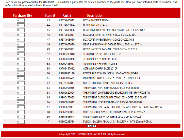Click quantity field for ACTPM part K9703457012
The width and height of the screenshot is (184, 138).
(x=21, y=68)
